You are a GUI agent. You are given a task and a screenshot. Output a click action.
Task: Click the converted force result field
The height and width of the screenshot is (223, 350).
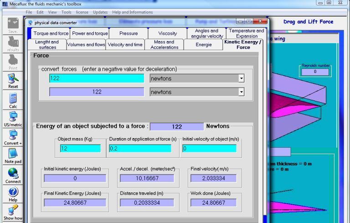pos(97,92)
